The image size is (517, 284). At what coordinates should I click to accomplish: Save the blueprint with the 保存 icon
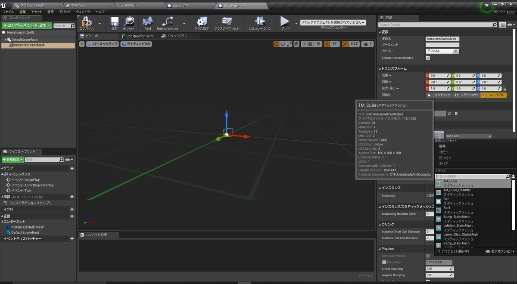point(115,23)
